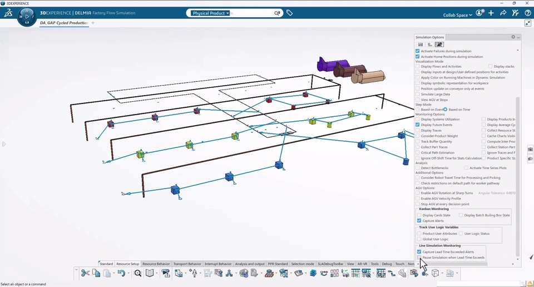Click the blue stacked layers icon
The width and height of the screenshot is (534, 287).
(x=313, y=273)
